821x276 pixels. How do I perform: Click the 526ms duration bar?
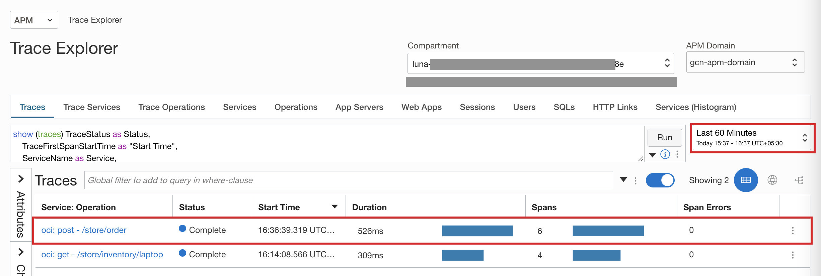pyautogui.click(x=477, y=231)
